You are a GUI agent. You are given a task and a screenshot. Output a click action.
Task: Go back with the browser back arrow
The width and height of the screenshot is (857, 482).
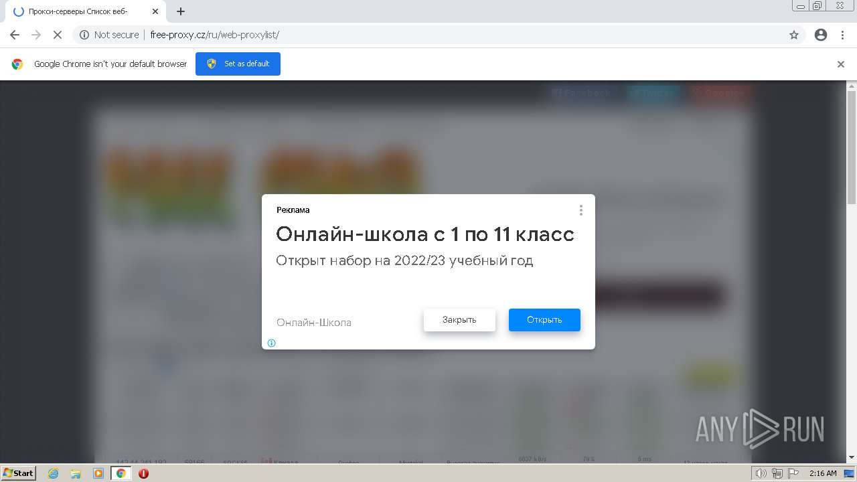click(x=15, y=35)
